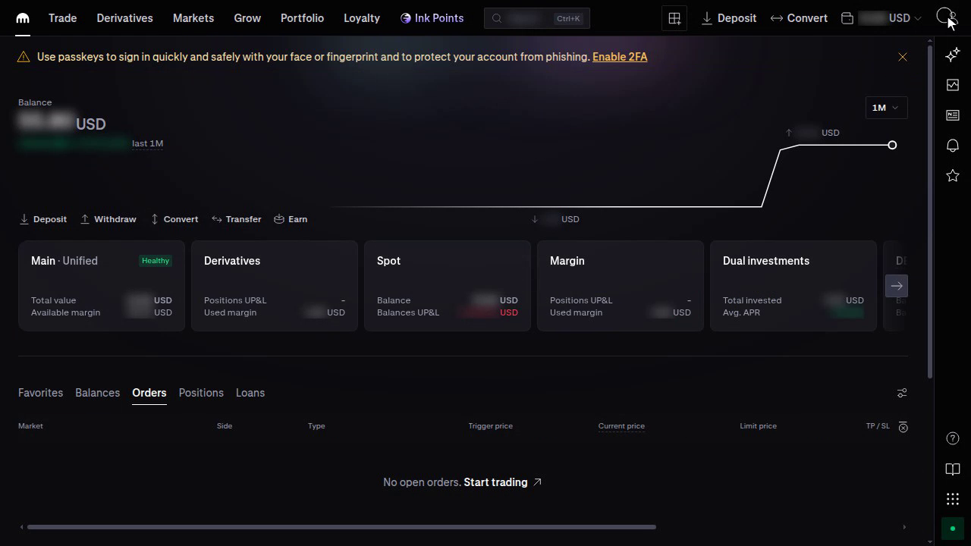Click the Start trading link
This screenshot has height=546, width=971.
502,482
